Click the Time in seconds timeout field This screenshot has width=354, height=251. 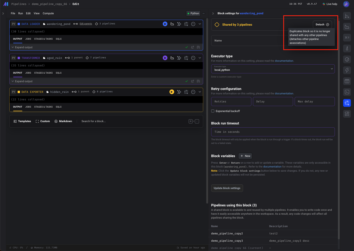tap(273, 132)
